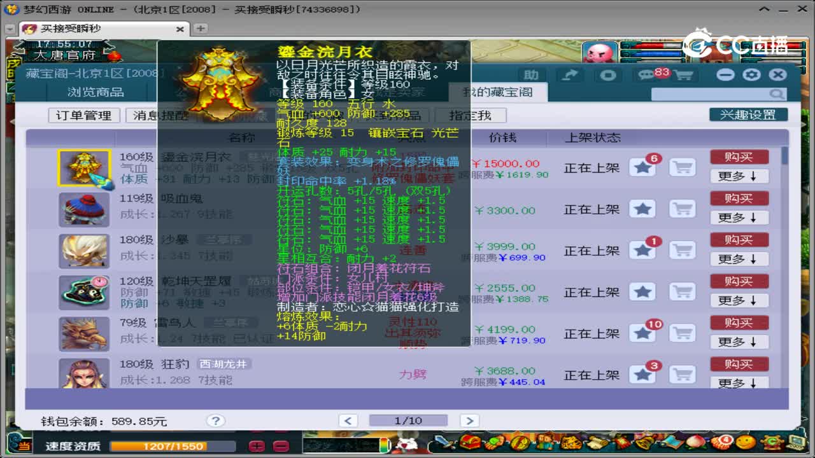Focus the search input field
Image resolution: width=815 pixels, height=458 pixels.
710,94
